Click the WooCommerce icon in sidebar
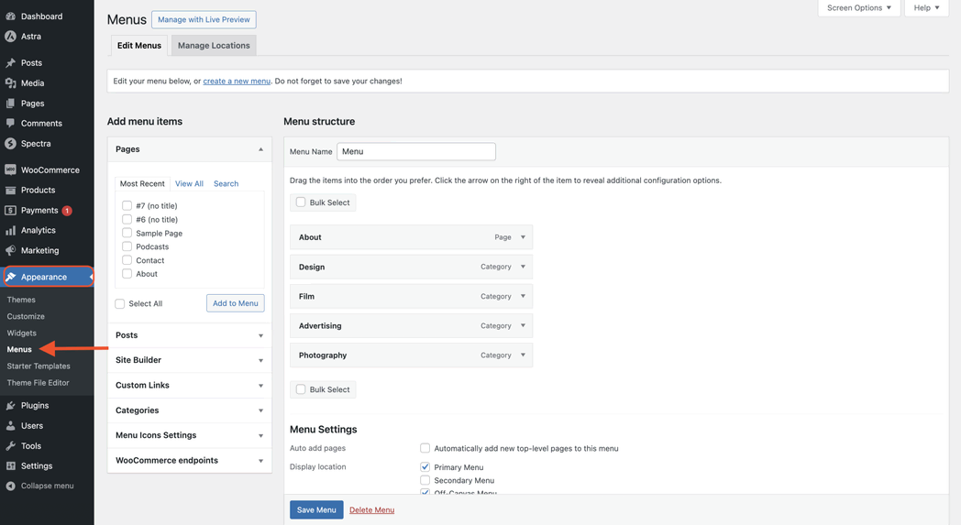The image size is (961, 525). point(11,170)
